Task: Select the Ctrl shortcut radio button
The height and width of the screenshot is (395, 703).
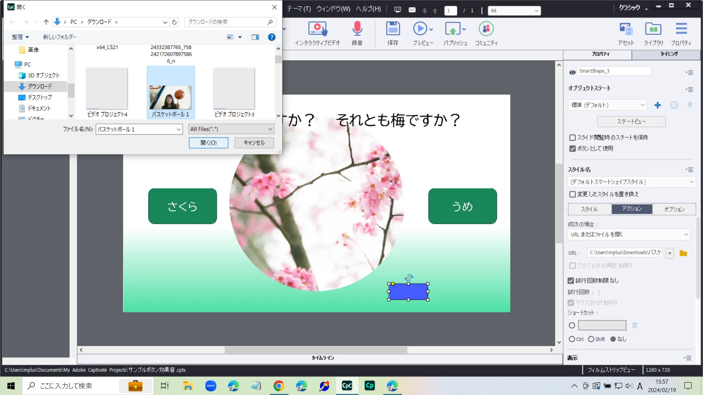Action: click(572, 339)
